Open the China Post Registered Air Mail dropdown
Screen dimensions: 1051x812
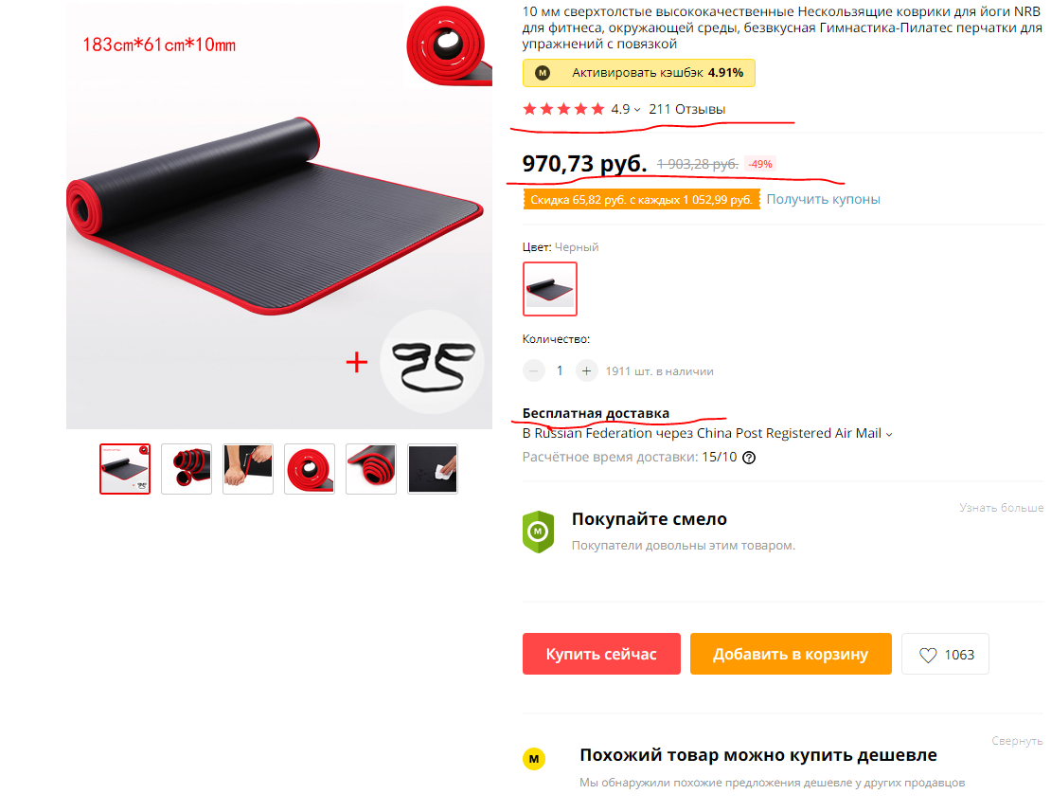point(889,435)
